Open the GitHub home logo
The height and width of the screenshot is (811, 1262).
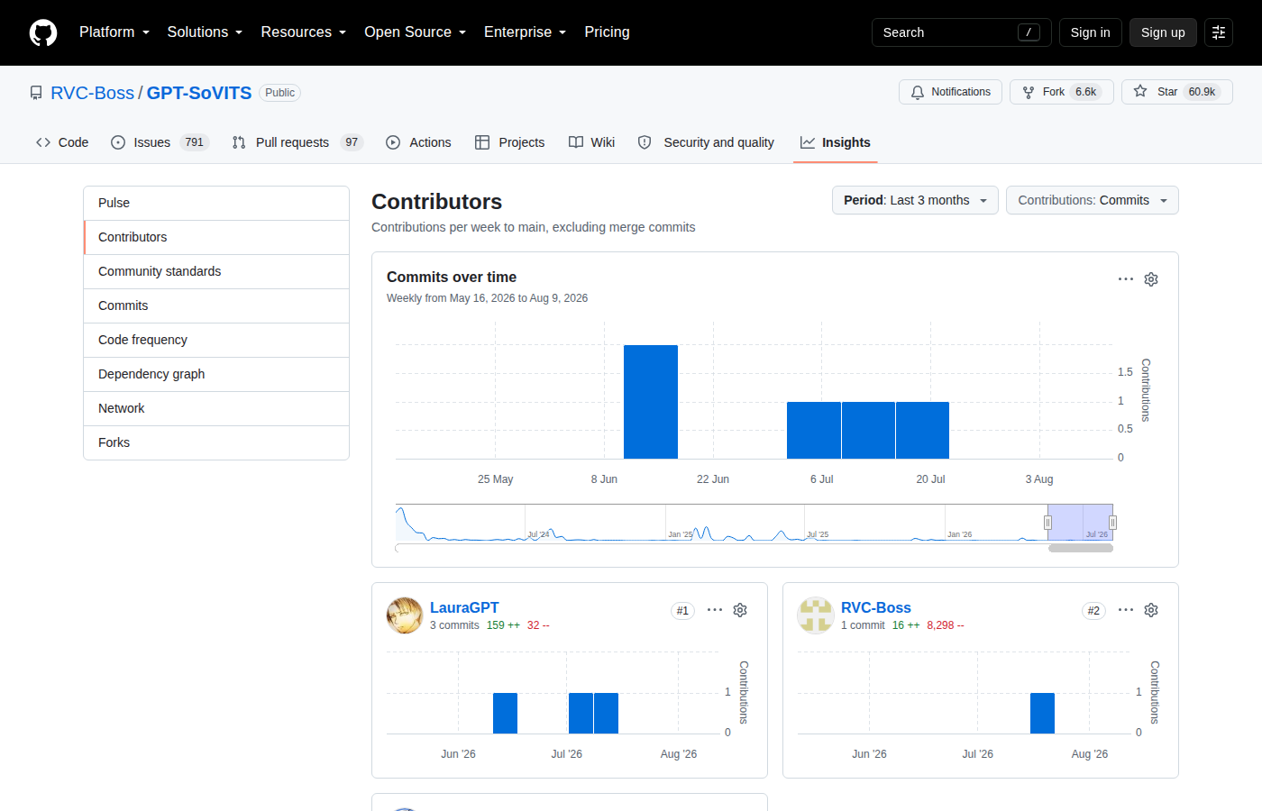coord(43,32)
